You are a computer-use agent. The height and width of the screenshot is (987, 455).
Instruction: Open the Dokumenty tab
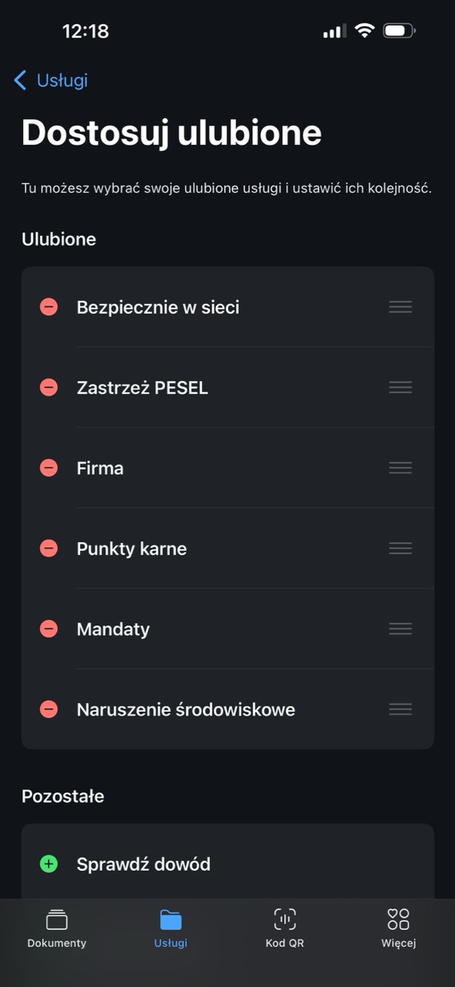(x=57, y=928)
